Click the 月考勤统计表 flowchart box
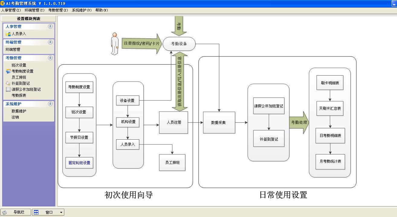397x217 pixels. [x=330, y=162]
